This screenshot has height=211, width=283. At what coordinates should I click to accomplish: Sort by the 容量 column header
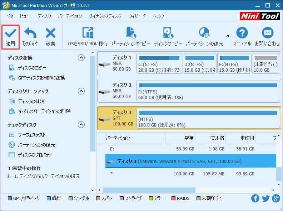pos(180,138)
